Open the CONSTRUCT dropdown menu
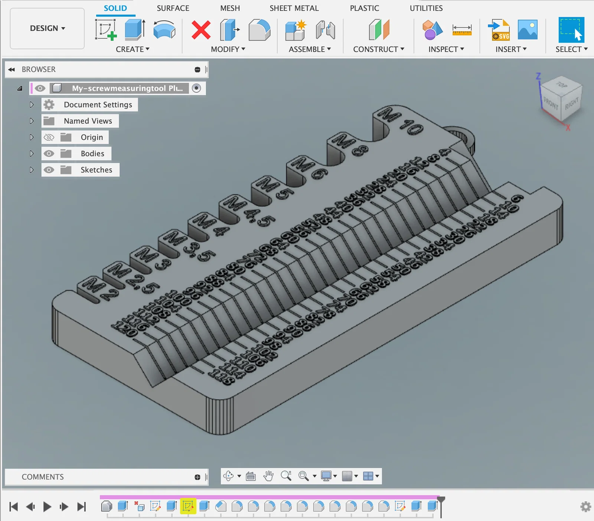 point(379,49)
